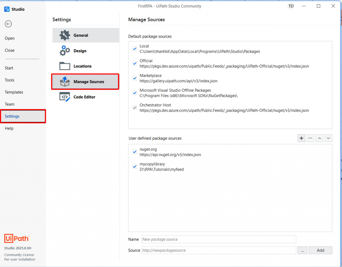Screen dimensions: 342x267
Task: Disable the nuget.org source checkbox
Action: (x=135, y=152)
